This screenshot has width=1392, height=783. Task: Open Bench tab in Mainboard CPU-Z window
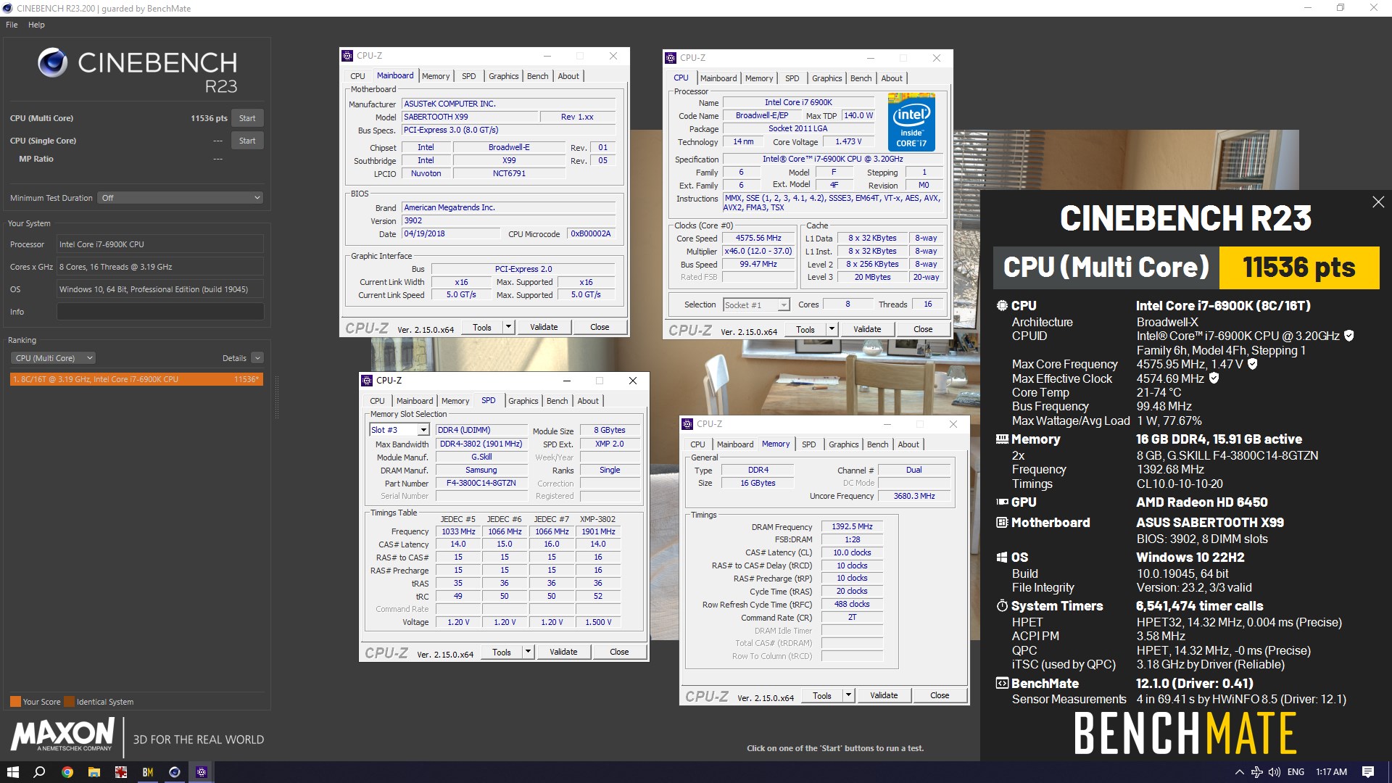(x=537, y=76)
